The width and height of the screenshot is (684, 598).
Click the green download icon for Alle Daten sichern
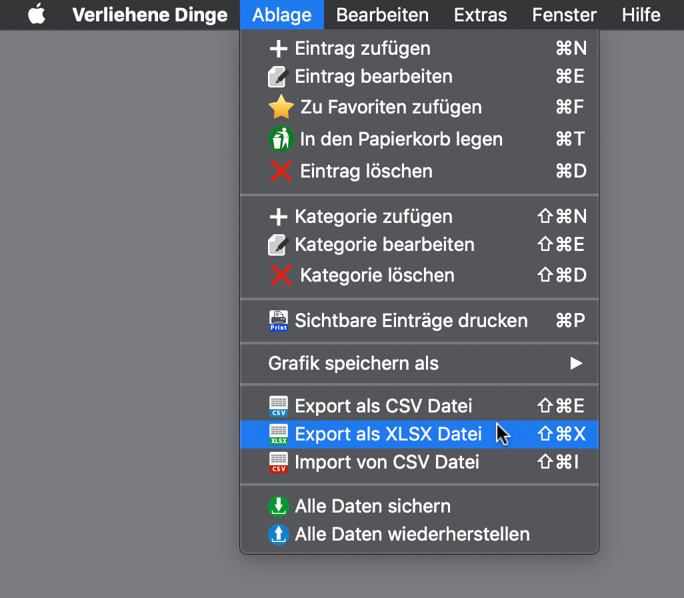click(x=278, y=507)
